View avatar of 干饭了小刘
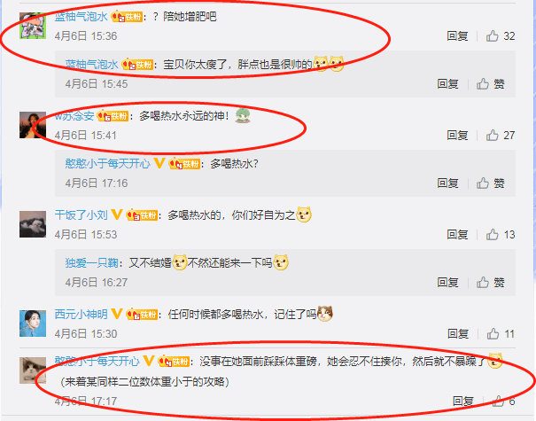 (33, 224)
